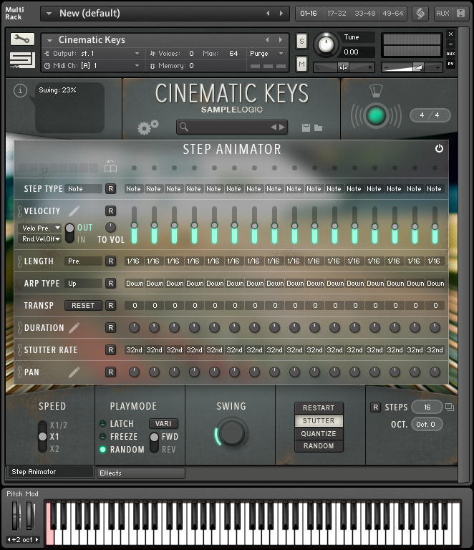Open Midi Ch dropdown
The width and height of the screenshot is (474, 550).
coord(92,66)
